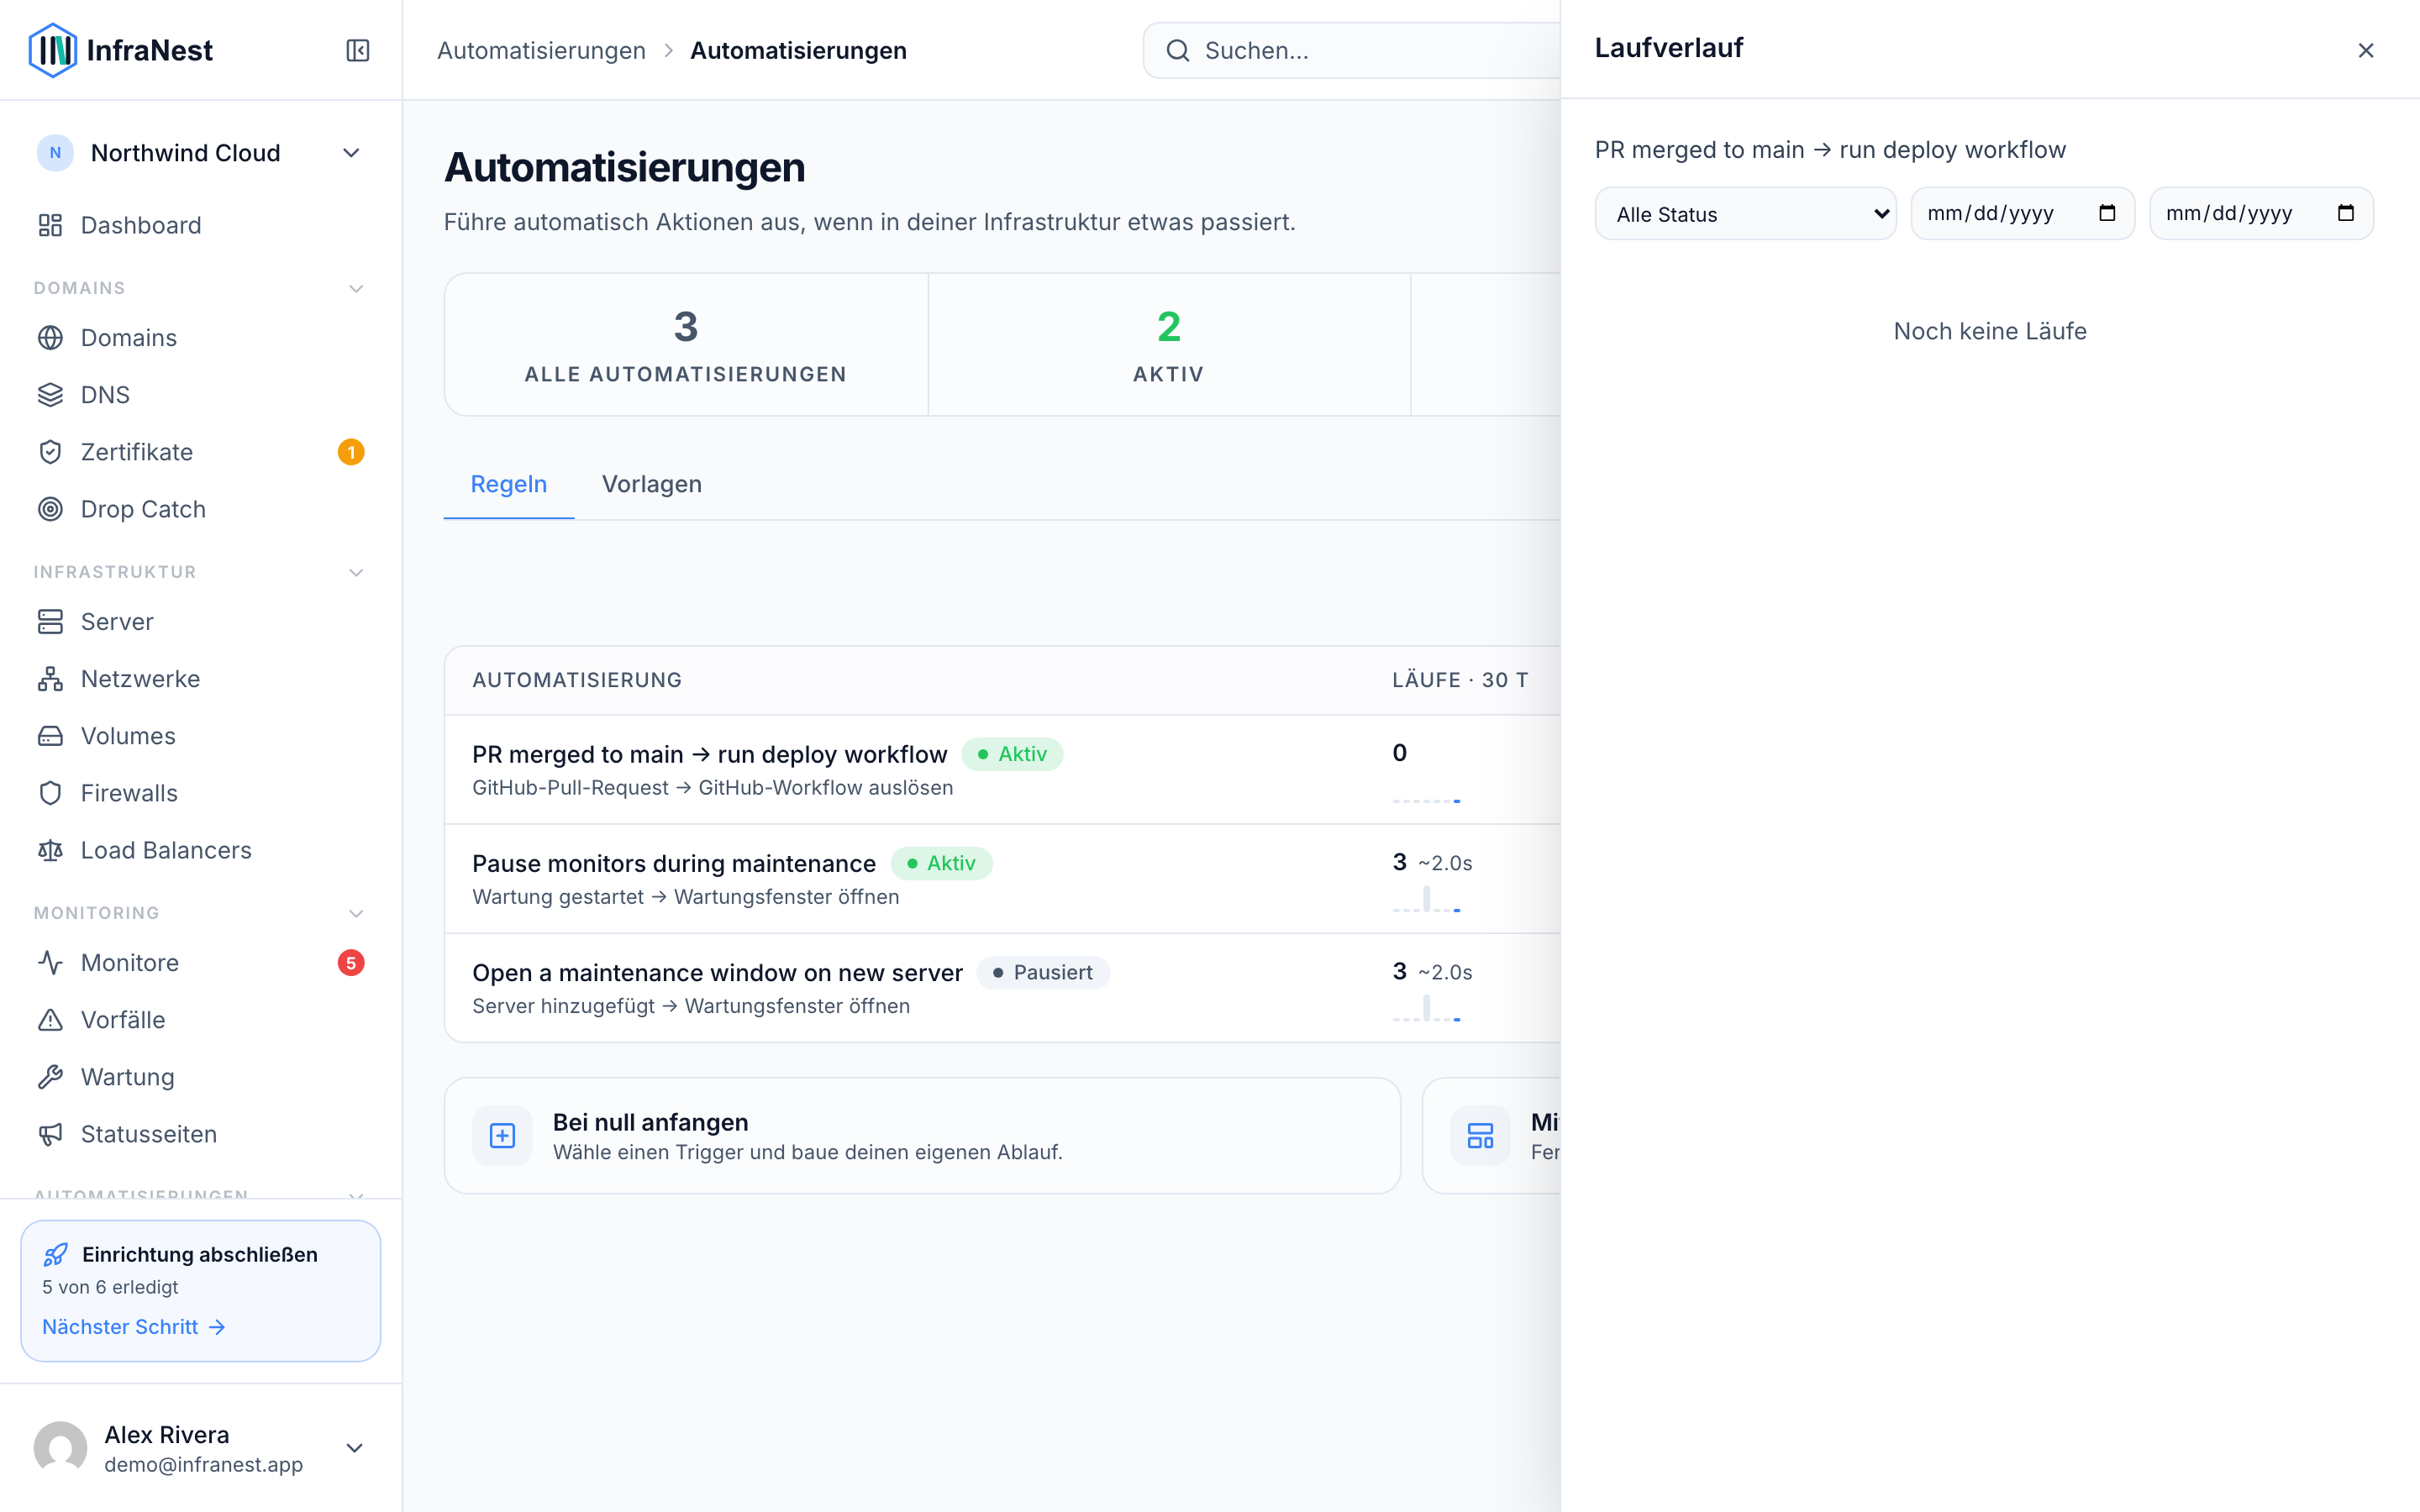
Task: Click the Firewalls shield icon
Action: coord(50,793)
